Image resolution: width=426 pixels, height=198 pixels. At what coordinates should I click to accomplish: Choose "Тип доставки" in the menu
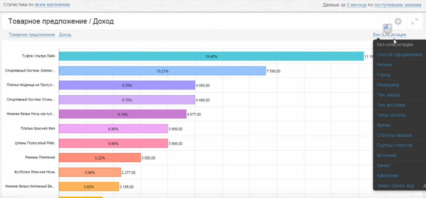(x=391, y=105)
